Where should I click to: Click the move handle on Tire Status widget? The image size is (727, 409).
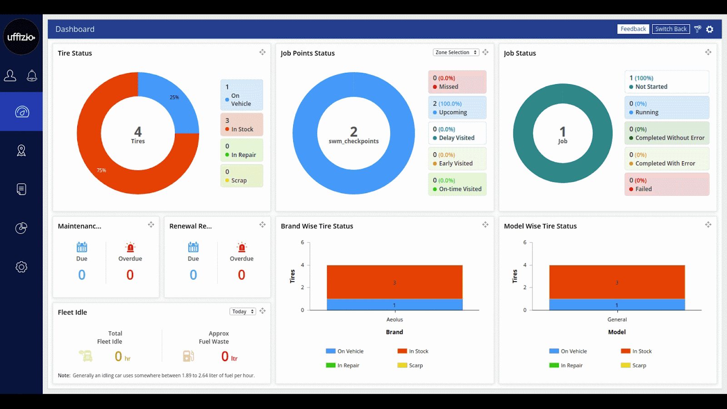coord(263,52)
